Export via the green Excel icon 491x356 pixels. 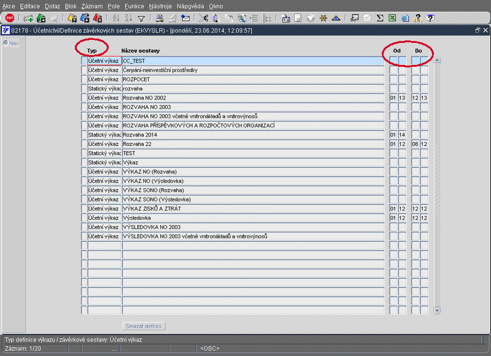pos(392,18)
